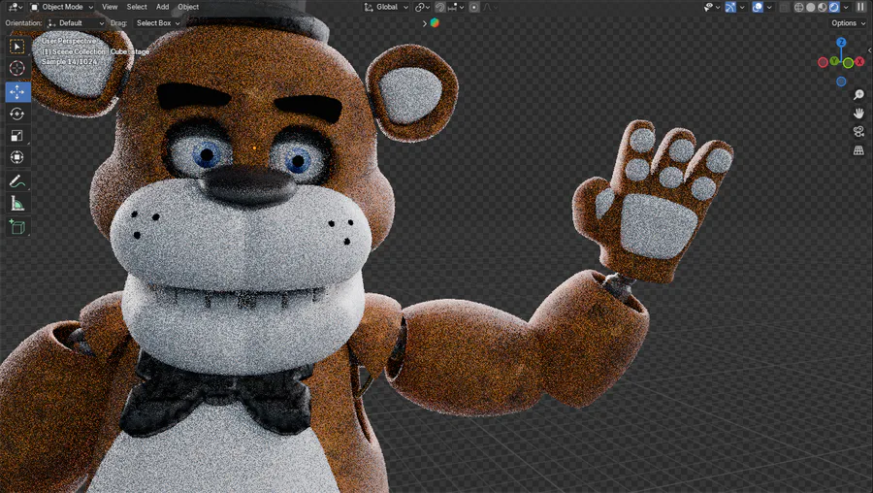873x493 pixels.
Task: Open the Add menu
Action: [162, 7]
